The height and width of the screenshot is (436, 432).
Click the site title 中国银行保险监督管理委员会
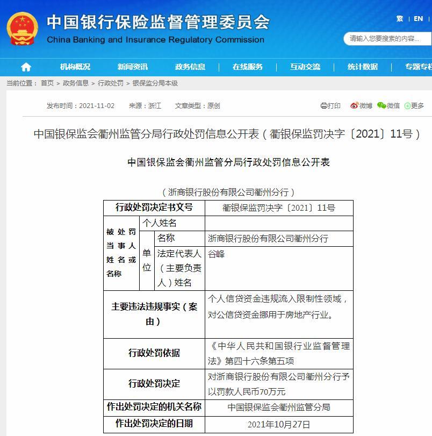click(x=158, y=22)
